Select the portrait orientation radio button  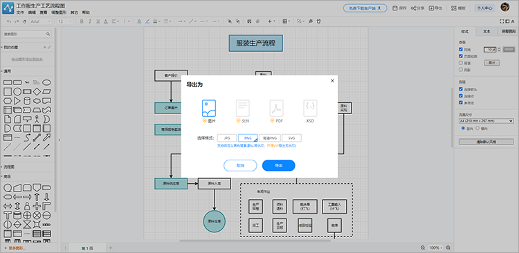point(463,128)
